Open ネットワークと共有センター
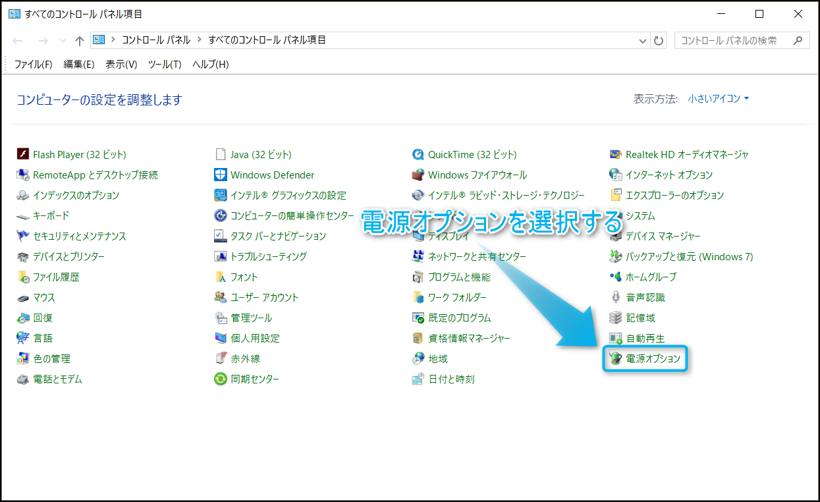The width and height of the screenshot is (820, 502). pyautogui.click(x=477, y=257)
